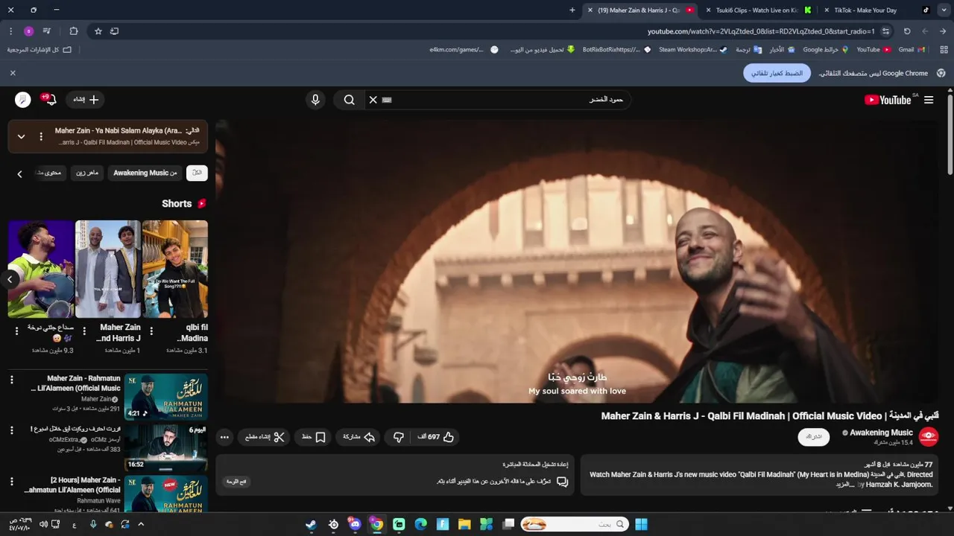
Task: Open options for '[2 Hours] Maher Zain' video
Action: 11,482
